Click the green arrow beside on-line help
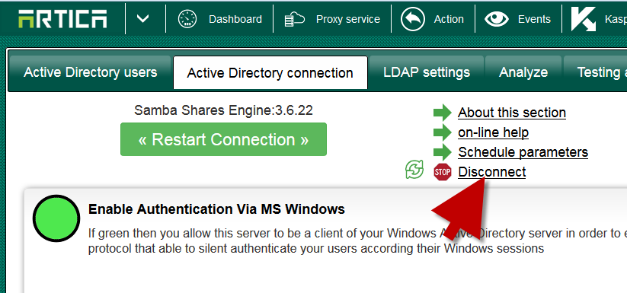 point(443,132)
